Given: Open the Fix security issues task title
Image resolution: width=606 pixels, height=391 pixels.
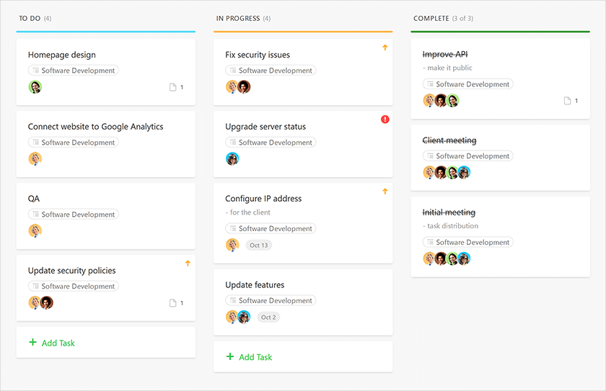Looking at the screenshot, I should [x=258, y=55].
